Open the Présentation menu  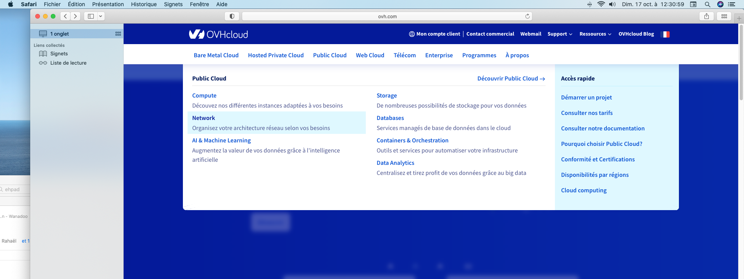coord(108,4)
